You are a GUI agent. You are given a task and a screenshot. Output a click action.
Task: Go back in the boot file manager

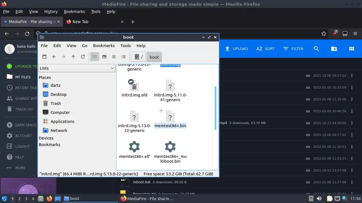click(x=54, y=57)
